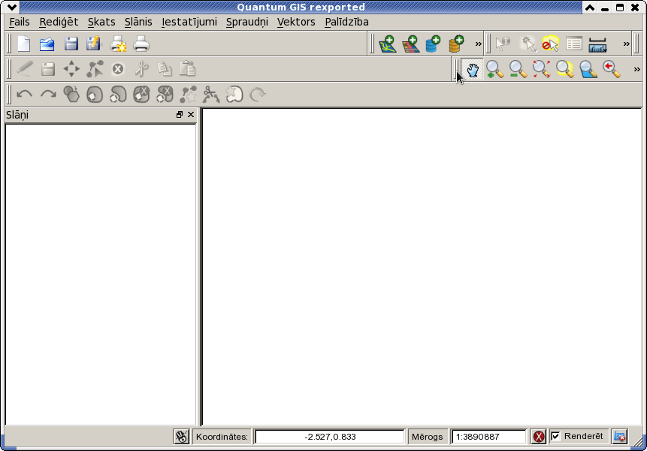Open attribute table icon

[x=574, y=44]
